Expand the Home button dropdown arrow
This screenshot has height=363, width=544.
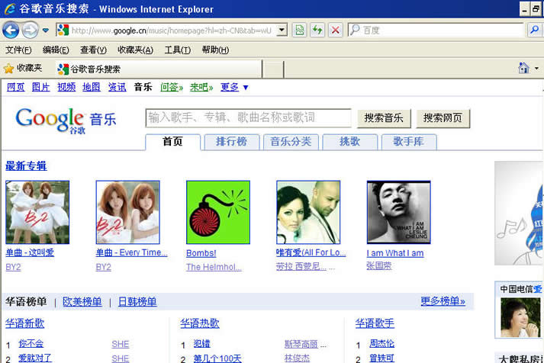536,69
